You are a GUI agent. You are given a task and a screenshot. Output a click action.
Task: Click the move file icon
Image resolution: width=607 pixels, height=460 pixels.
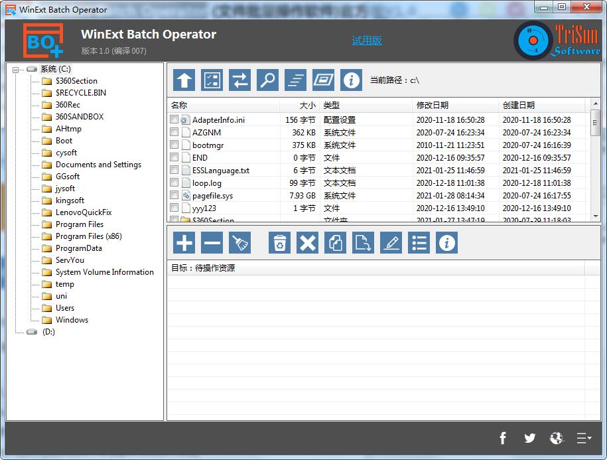(x=363, y=243)
